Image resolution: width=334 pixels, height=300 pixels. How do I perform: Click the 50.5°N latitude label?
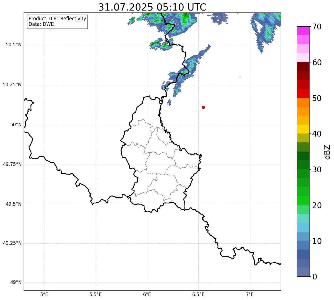tap(13, 45)
